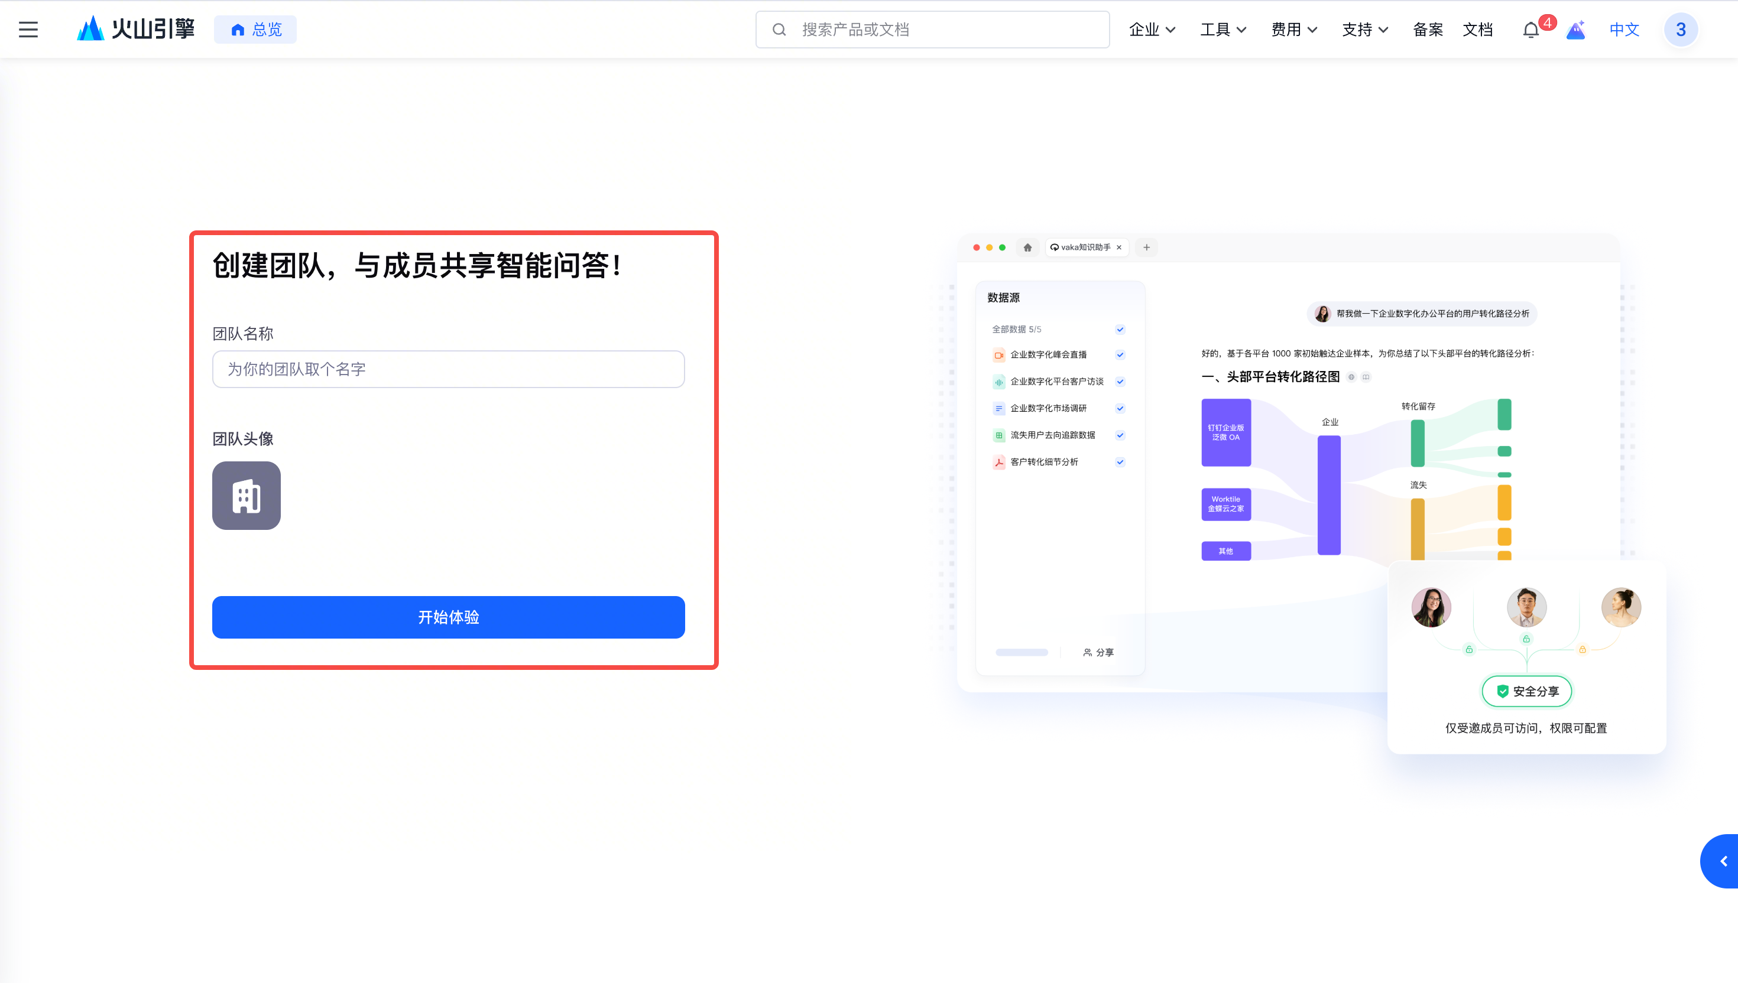Image resolution: width=1738 pixels, height=983 pixels.
Task: Expand the blue side panel arrow
Action: click(1720, 861)
